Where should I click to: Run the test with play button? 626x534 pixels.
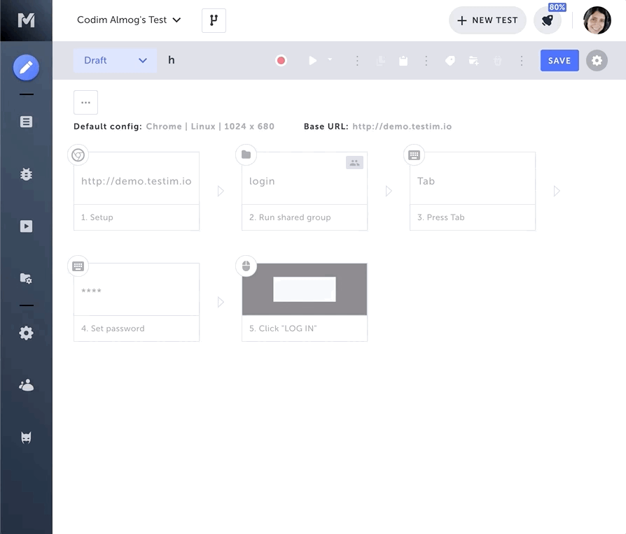[x=312, y=61]
